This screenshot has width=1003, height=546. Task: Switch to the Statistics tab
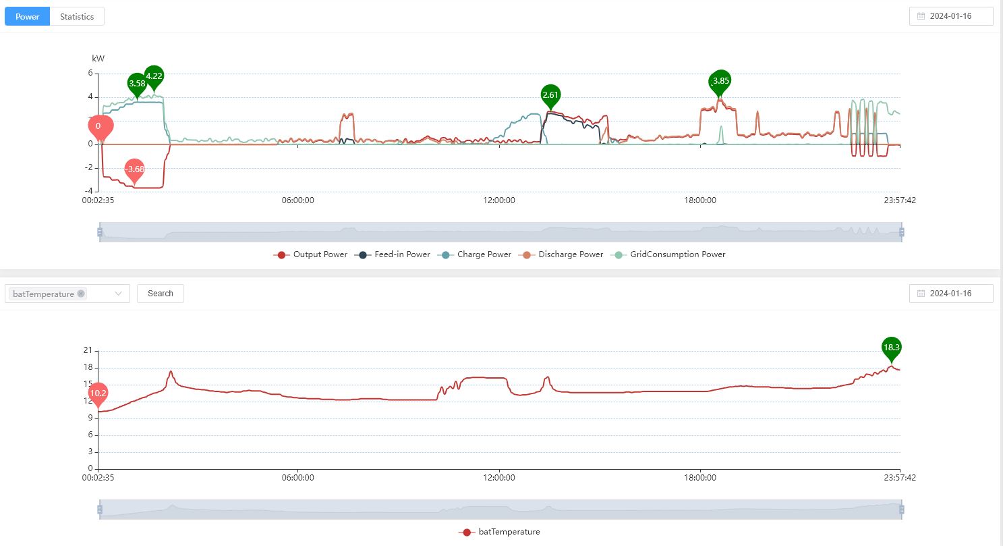(77, 16)
